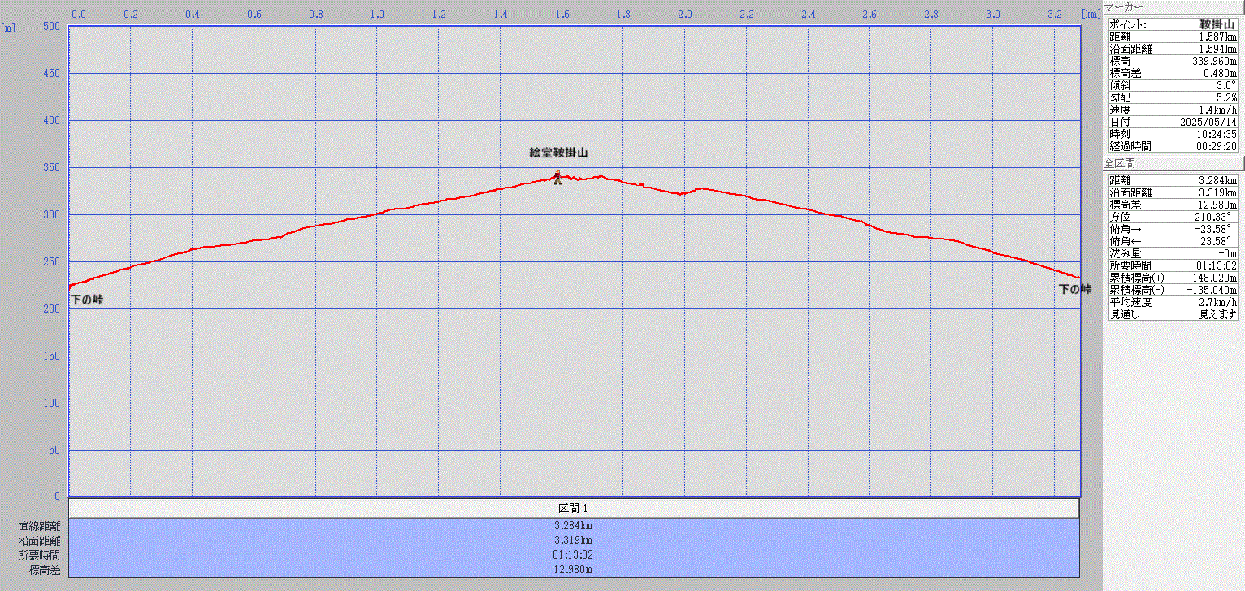The image size is (1245, 591).
Task: Select the 速度 value 1.4km/h
Action: coord(1219,110)
